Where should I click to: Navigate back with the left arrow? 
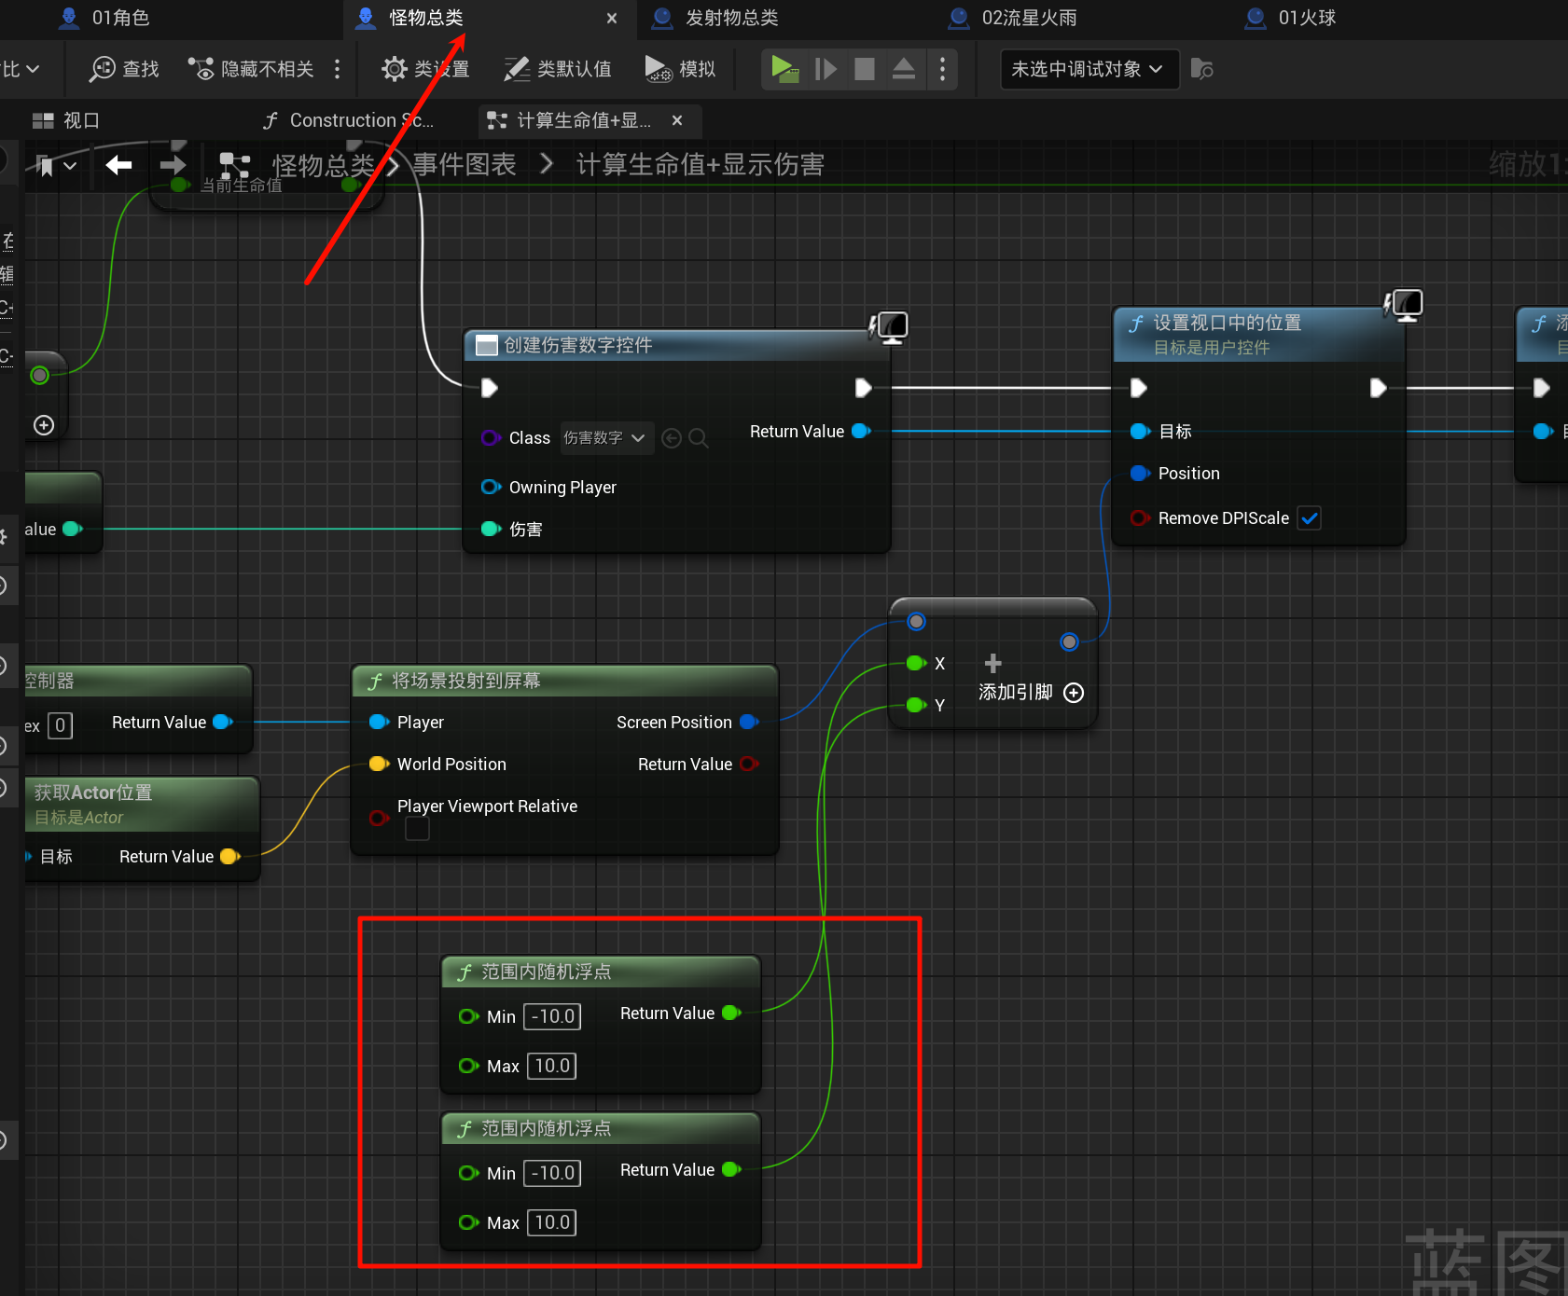pos(118,166)
